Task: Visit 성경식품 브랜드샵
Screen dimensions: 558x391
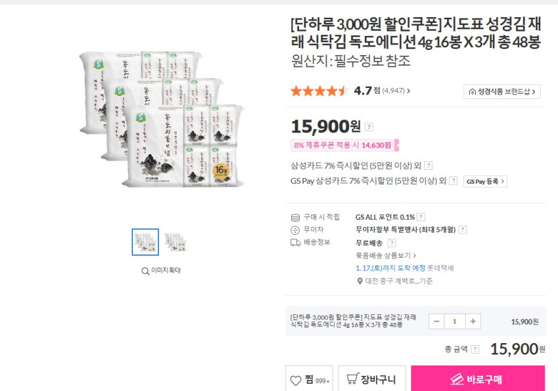Action: 501,92
